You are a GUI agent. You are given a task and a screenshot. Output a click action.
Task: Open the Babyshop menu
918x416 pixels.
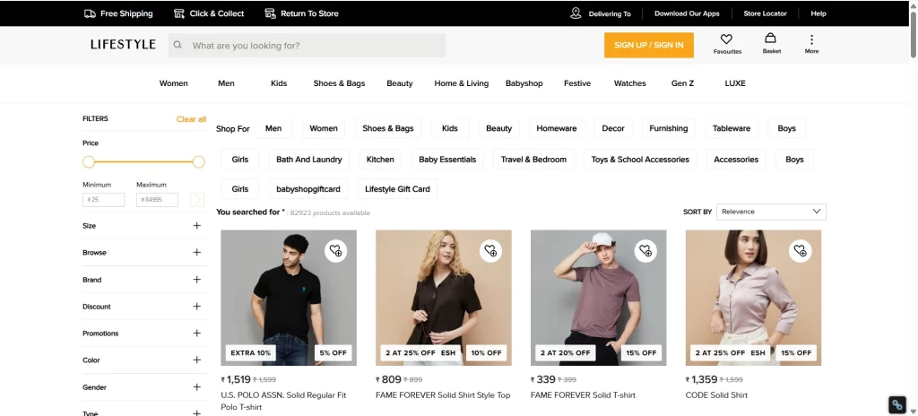pos(524,83)
